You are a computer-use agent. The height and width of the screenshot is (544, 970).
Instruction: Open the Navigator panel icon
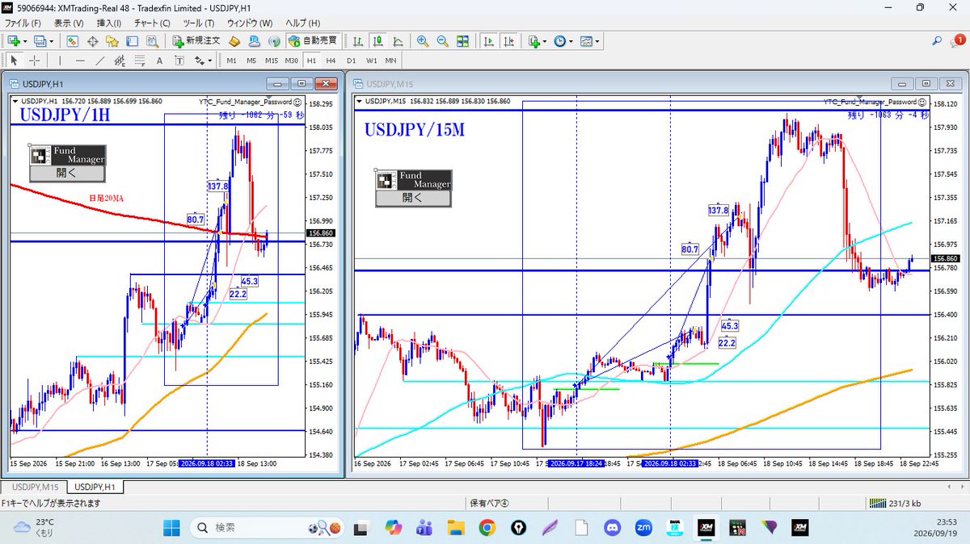pos(112,40)
